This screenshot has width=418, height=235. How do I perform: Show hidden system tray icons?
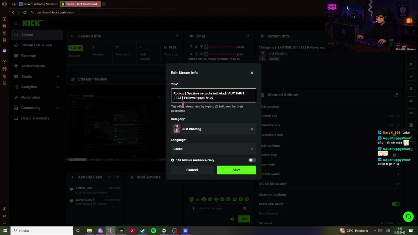[x=374, y=231]
